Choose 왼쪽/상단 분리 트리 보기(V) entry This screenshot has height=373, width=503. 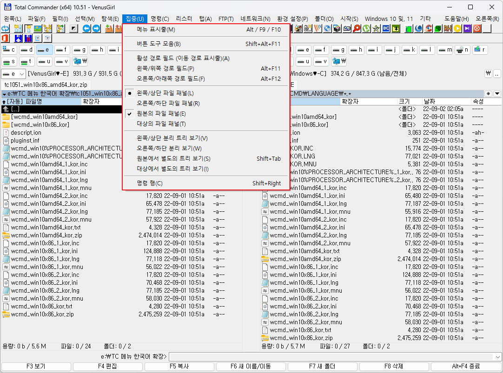click(x=206, y=138)
